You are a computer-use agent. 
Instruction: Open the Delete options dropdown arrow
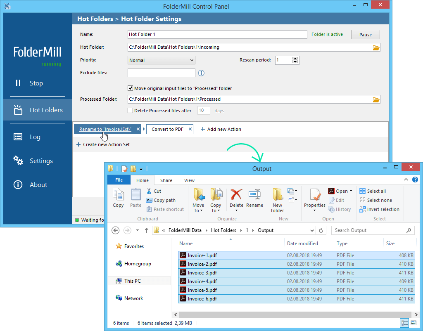coord(236,210)
